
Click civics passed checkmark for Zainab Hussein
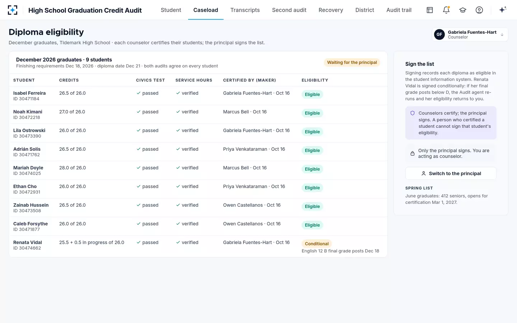[139, 205]
